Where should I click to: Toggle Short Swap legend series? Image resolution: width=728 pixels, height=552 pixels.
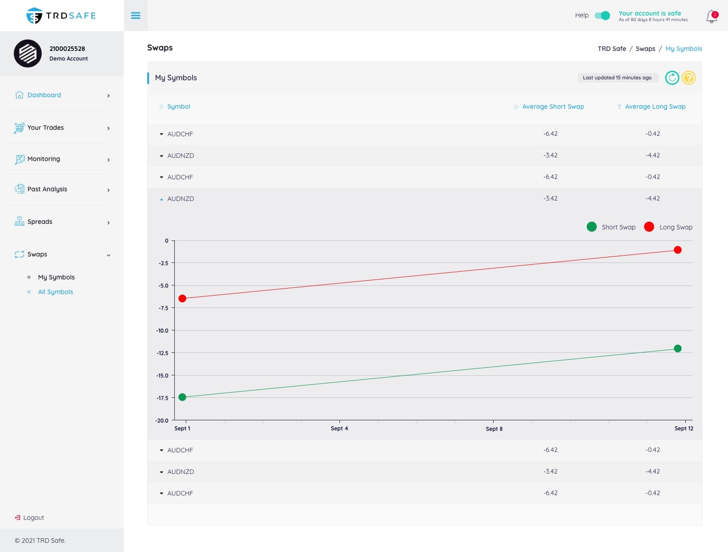click(611, 227)
